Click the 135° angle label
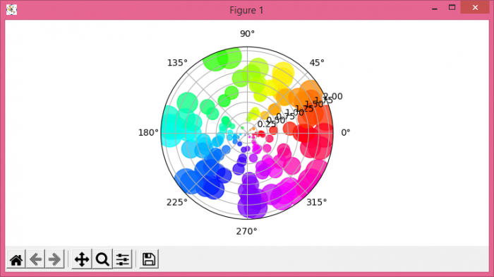 [x=177, y=63]
